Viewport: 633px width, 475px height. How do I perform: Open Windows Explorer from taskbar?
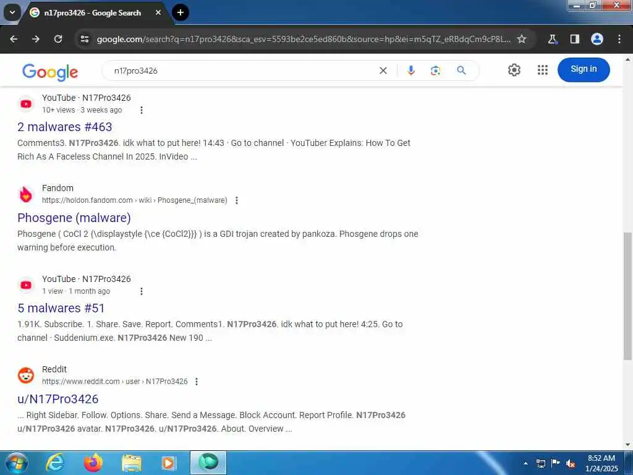tap(132, 463)
